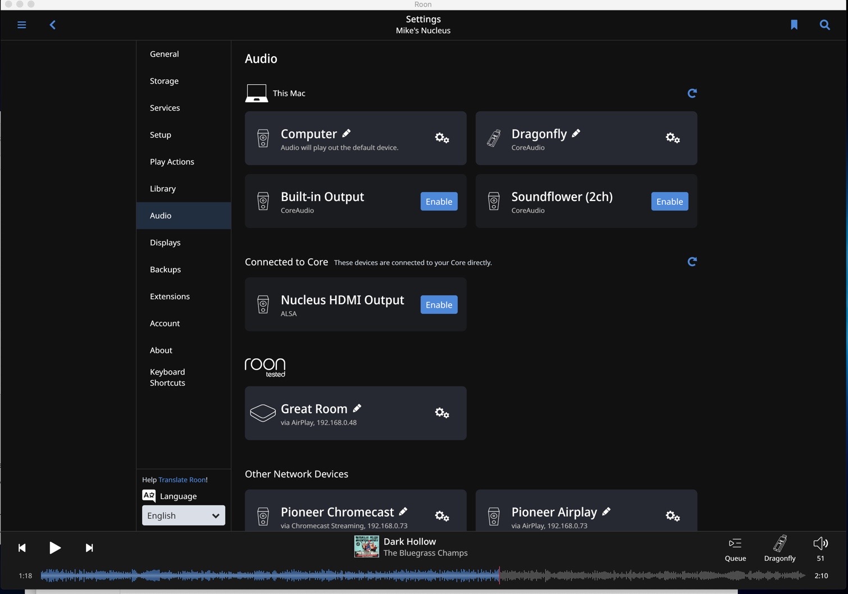
Task: Click the Mike's Nucleus core name
Action: pos(423,31)
